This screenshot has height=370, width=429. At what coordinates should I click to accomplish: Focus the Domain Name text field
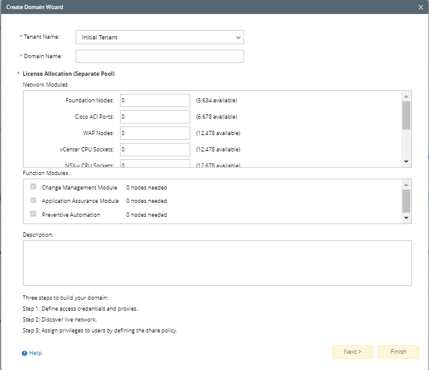tap(159, 56)
